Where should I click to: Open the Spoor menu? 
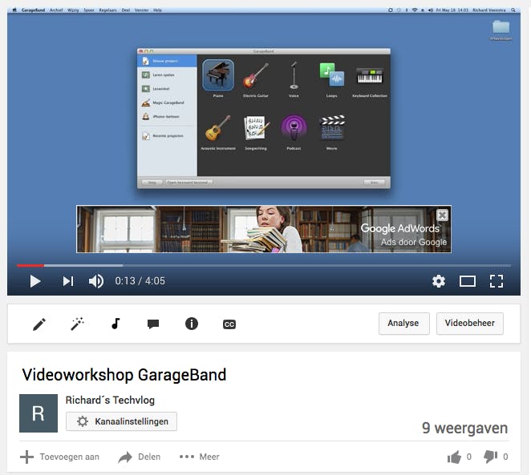pos(89,10)
